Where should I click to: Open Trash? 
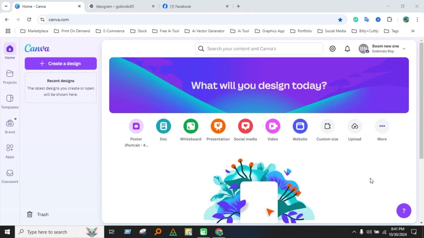(38, 214)
